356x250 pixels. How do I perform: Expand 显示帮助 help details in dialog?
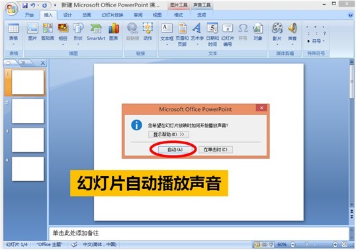(169, 134)
